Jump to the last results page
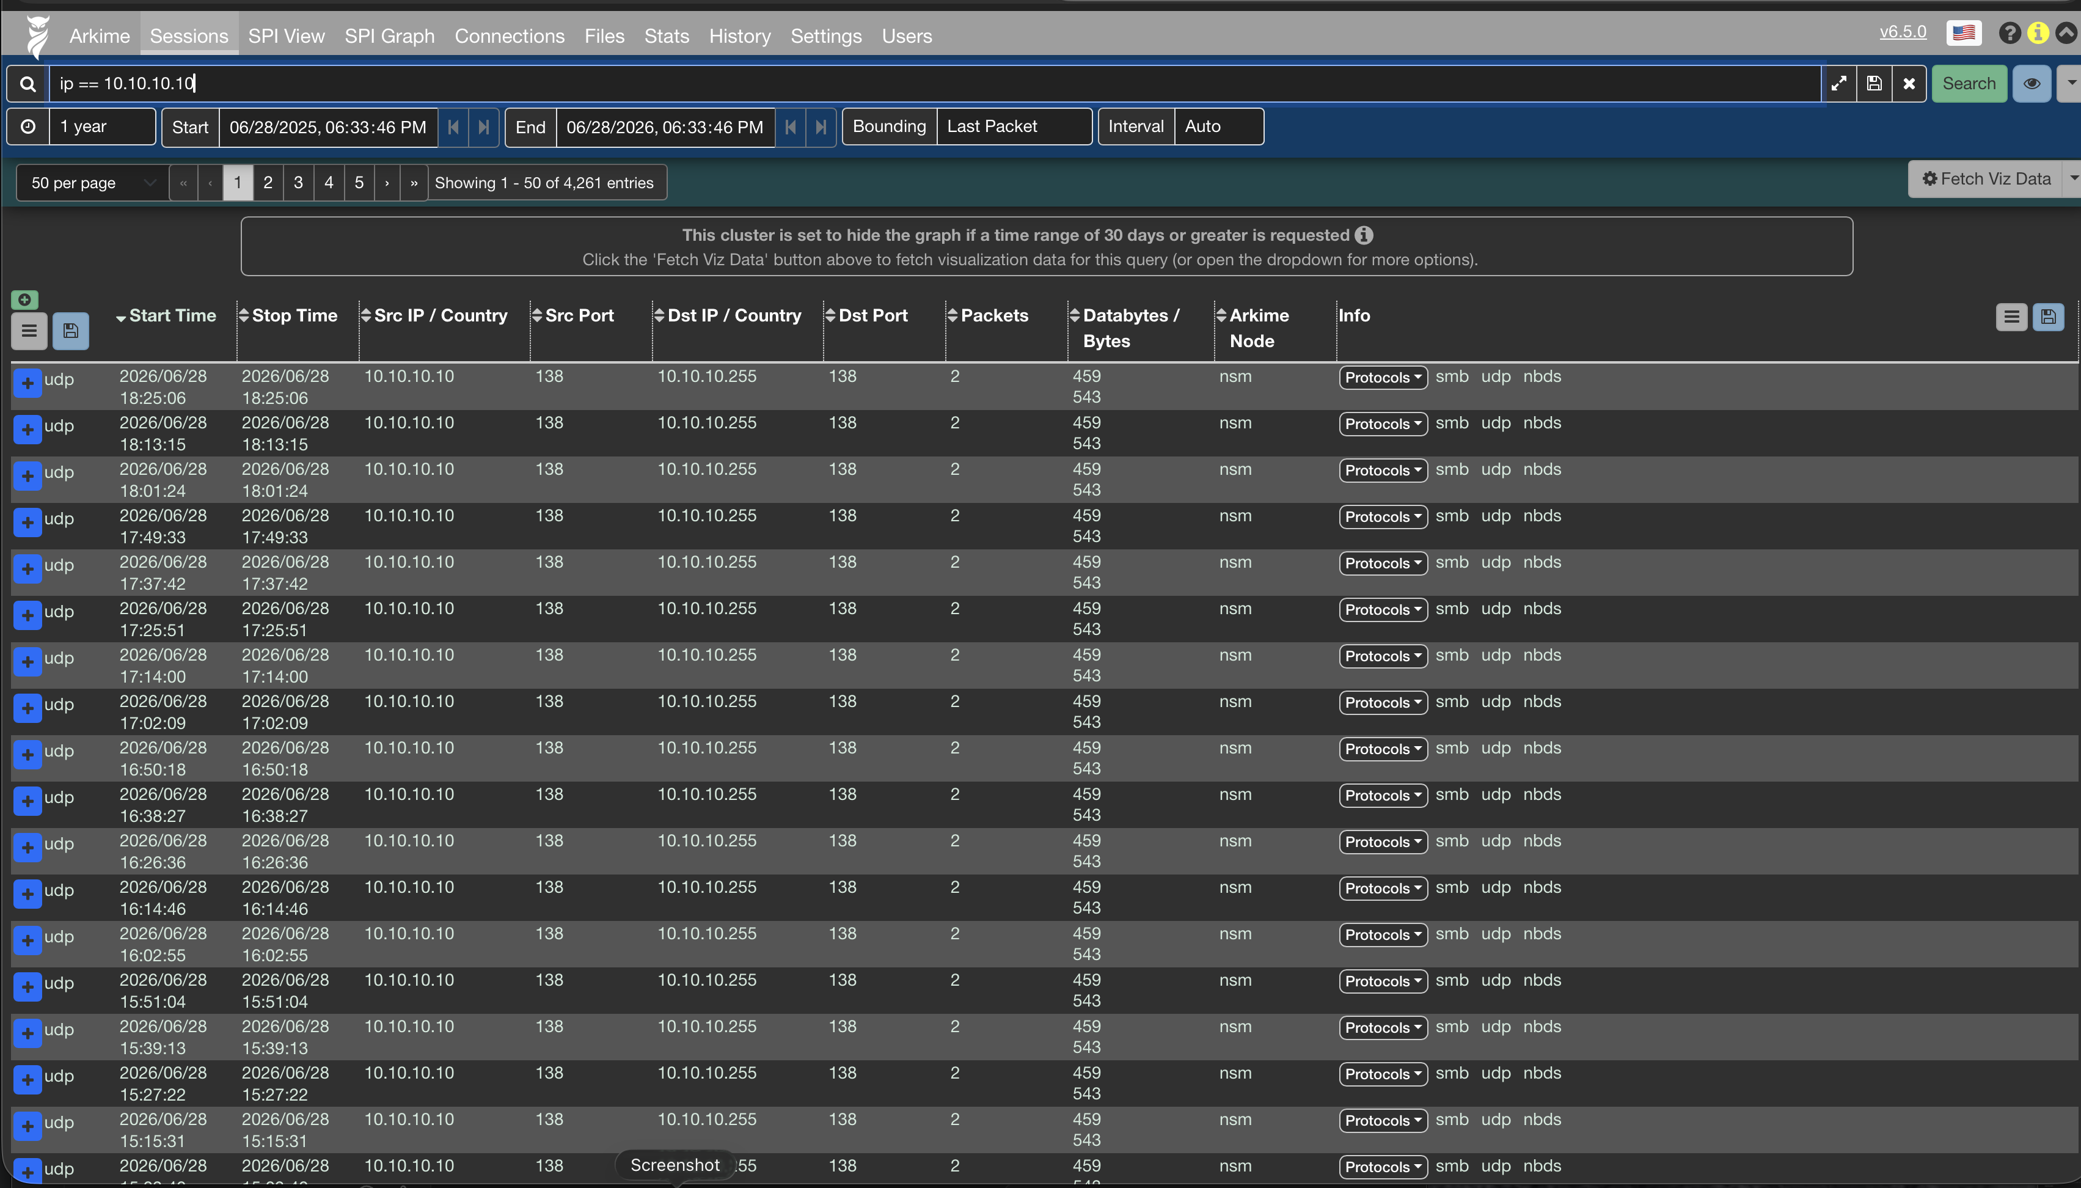This screenshot has width=2081, height=1188. pyautogui.click(x=414, y=183)
